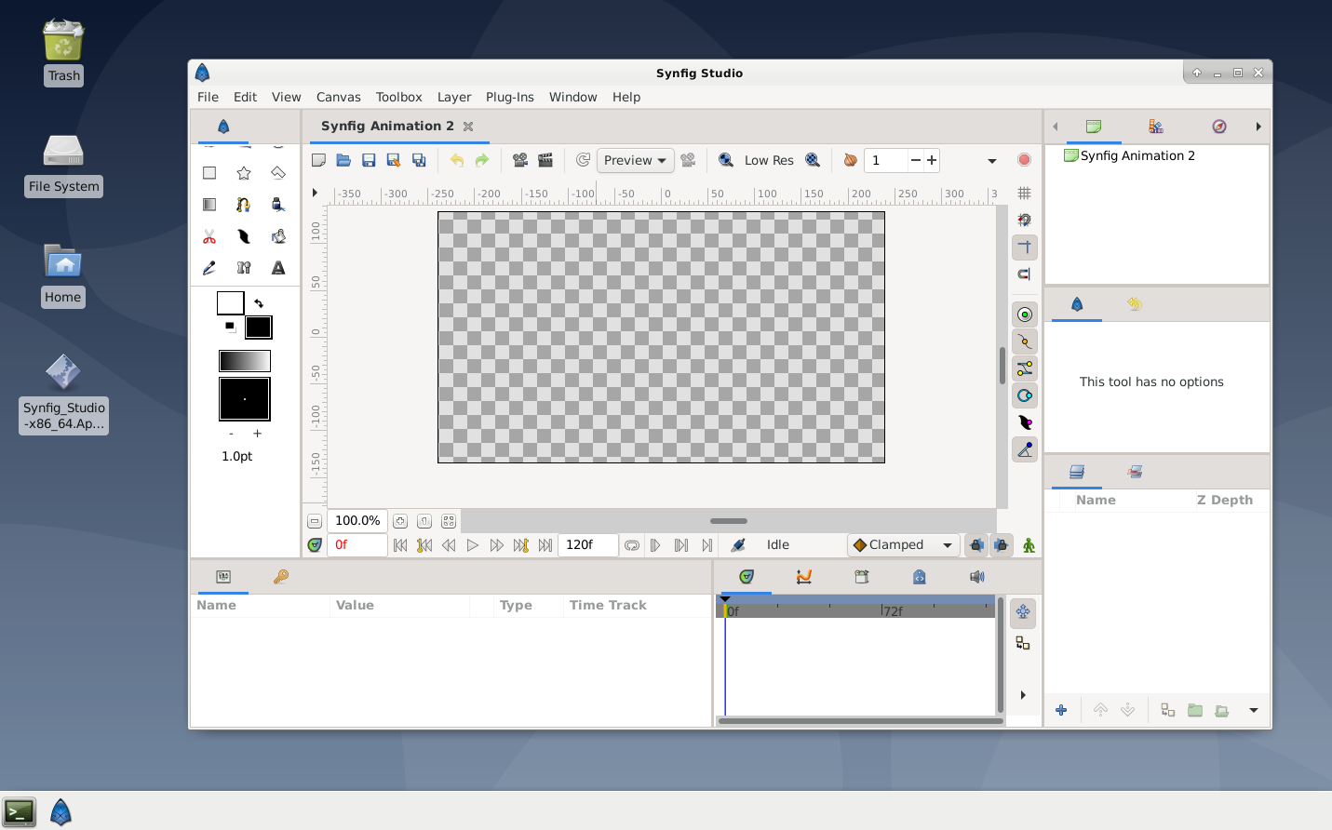Select the Star tool
The width and height of the screenshot is (1332, 830).
tap(244, 173)
